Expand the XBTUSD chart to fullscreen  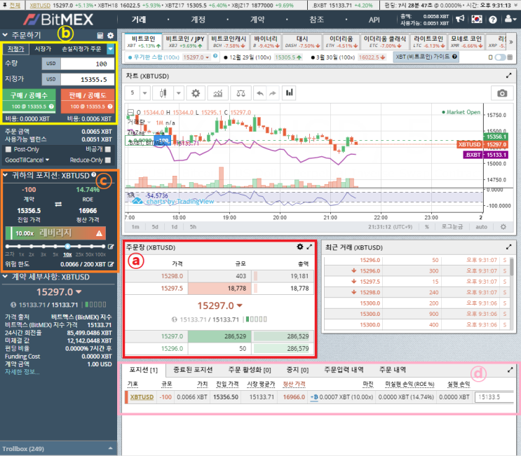click(508, 76)
